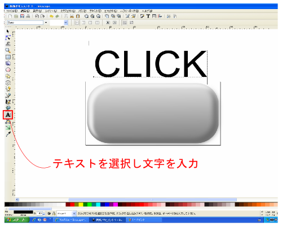The image size is (282, 226).
Task: Open the Align and Distribute icon
Action: pyautogui.click(x=160, y=16)
